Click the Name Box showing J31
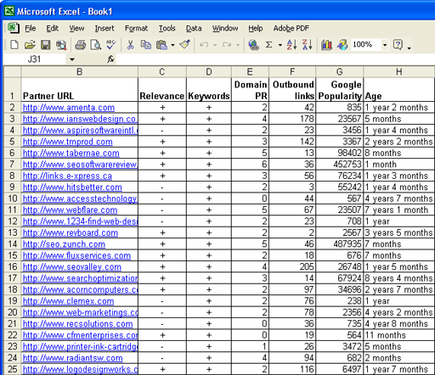This screenshot has width=435, height=375. tap(35, 59)
